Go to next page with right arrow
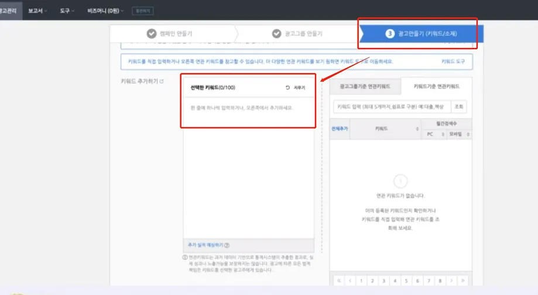Viewport: 538px width, 295px height. coord(451,280)
